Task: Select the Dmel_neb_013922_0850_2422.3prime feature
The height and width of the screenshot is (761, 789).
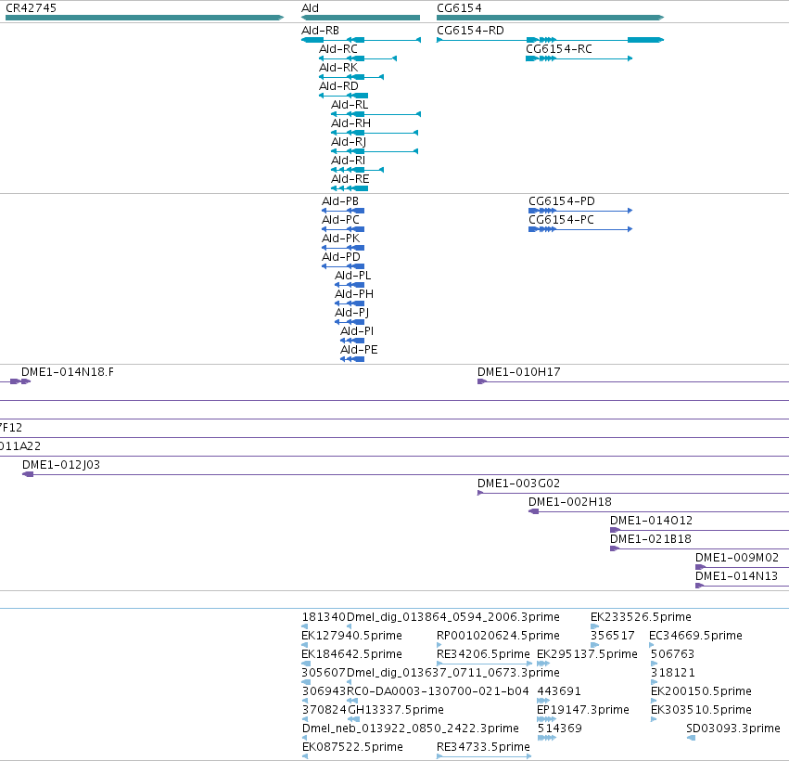Action: (304, 738)
